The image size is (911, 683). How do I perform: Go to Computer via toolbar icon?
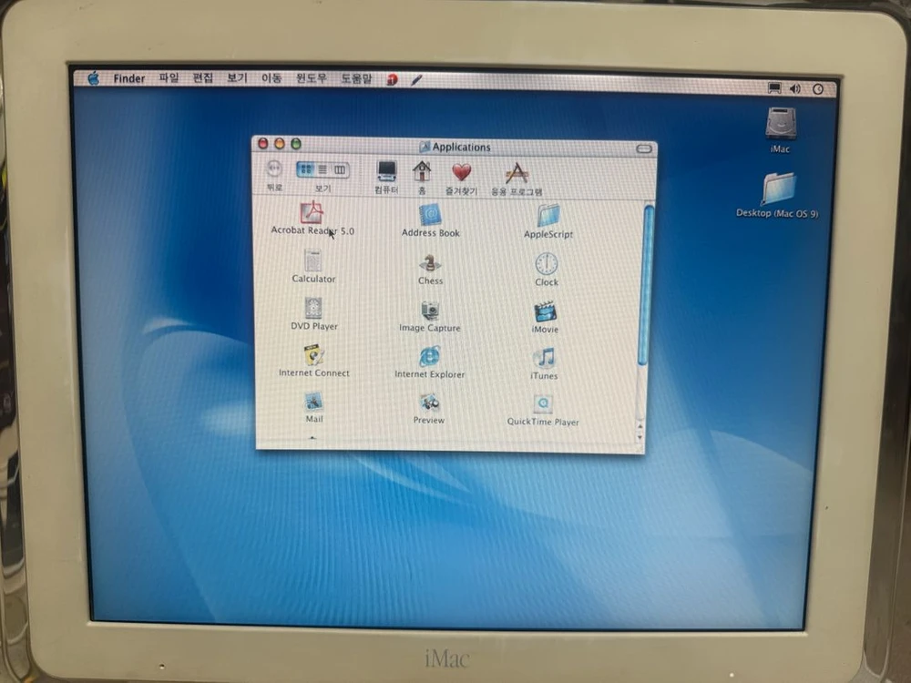pyautogui.click(x=386, y=171)
